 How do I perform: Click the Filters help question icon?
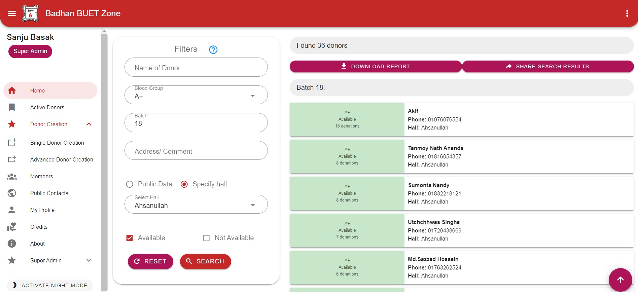click(213, 50)
